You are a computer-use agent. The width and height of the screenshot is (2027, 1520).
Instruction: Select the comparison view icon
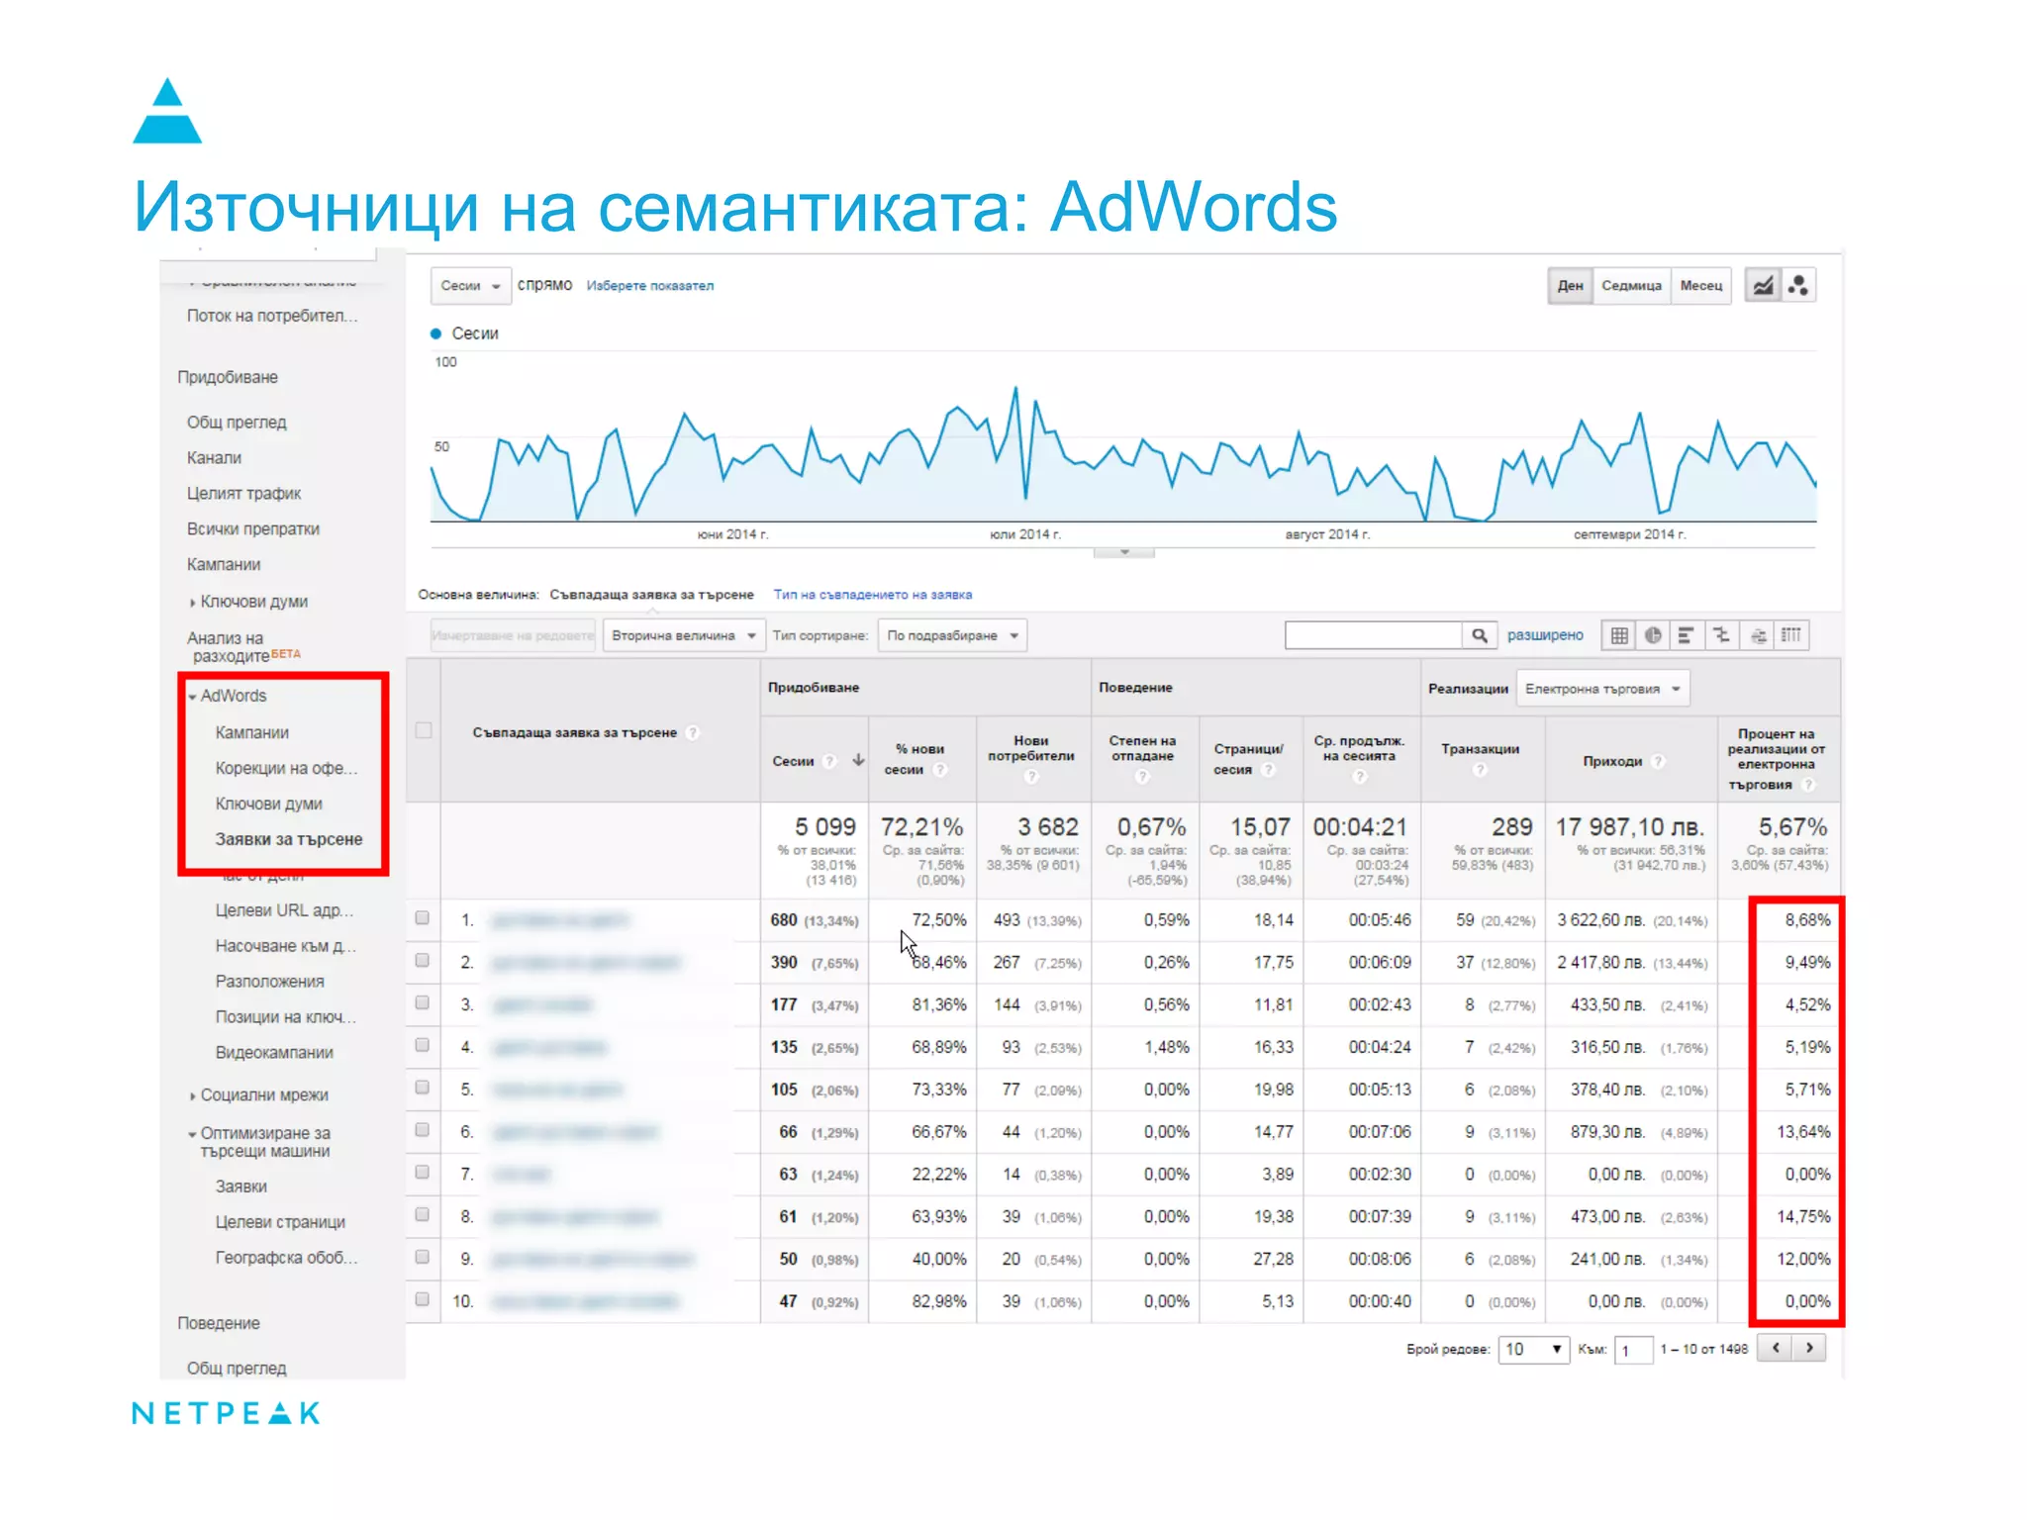(x=1722, y=635)
